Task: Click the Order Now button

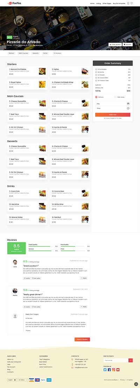Action: point(113,114)
